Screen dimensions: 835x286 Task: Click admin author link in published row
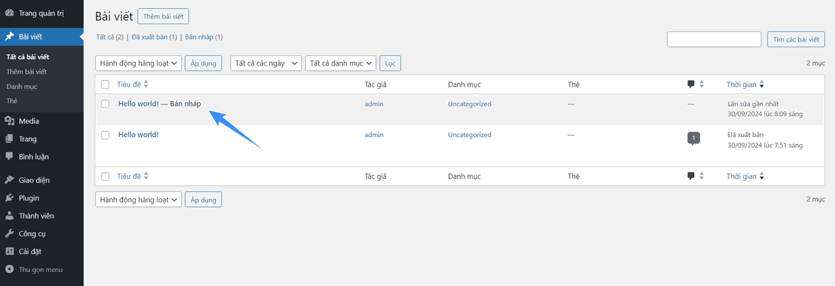374,134
